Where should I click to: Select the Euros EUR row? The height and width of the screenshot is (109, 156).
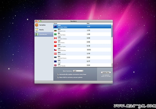point(82,61)
